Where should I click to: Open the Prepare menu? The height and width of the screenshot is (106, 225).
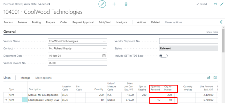tap(50, 22)
